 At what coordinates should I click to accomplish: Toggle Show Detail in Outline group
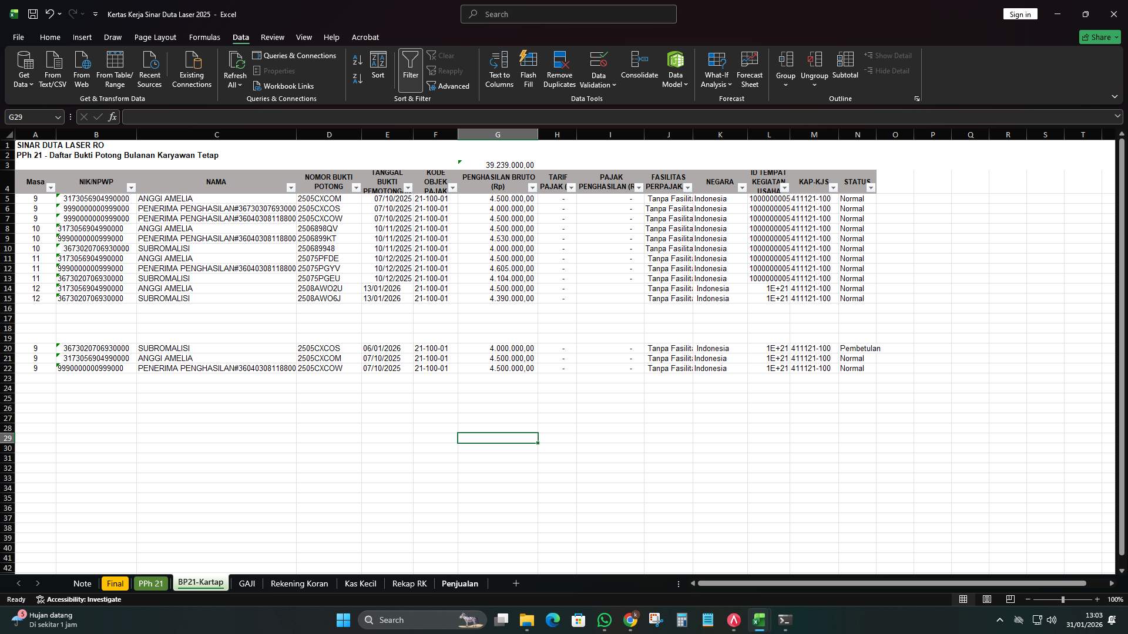coord(889,55)
